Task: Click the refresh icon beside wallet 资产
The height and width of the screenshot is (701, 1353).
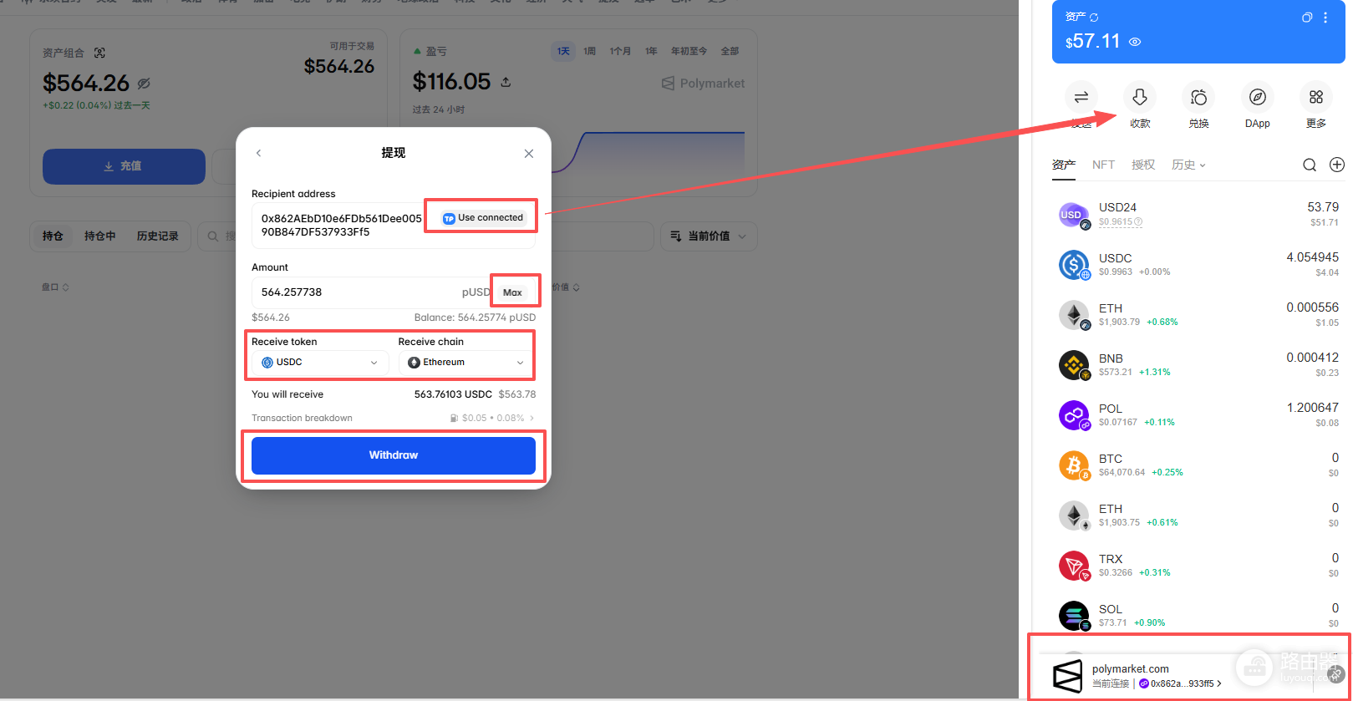Action: tap(1094, 18)
